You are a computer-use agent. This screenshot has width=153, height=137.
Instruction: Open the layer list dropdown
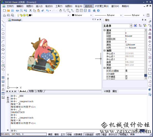pyautogui.click(x=68, y=15)
